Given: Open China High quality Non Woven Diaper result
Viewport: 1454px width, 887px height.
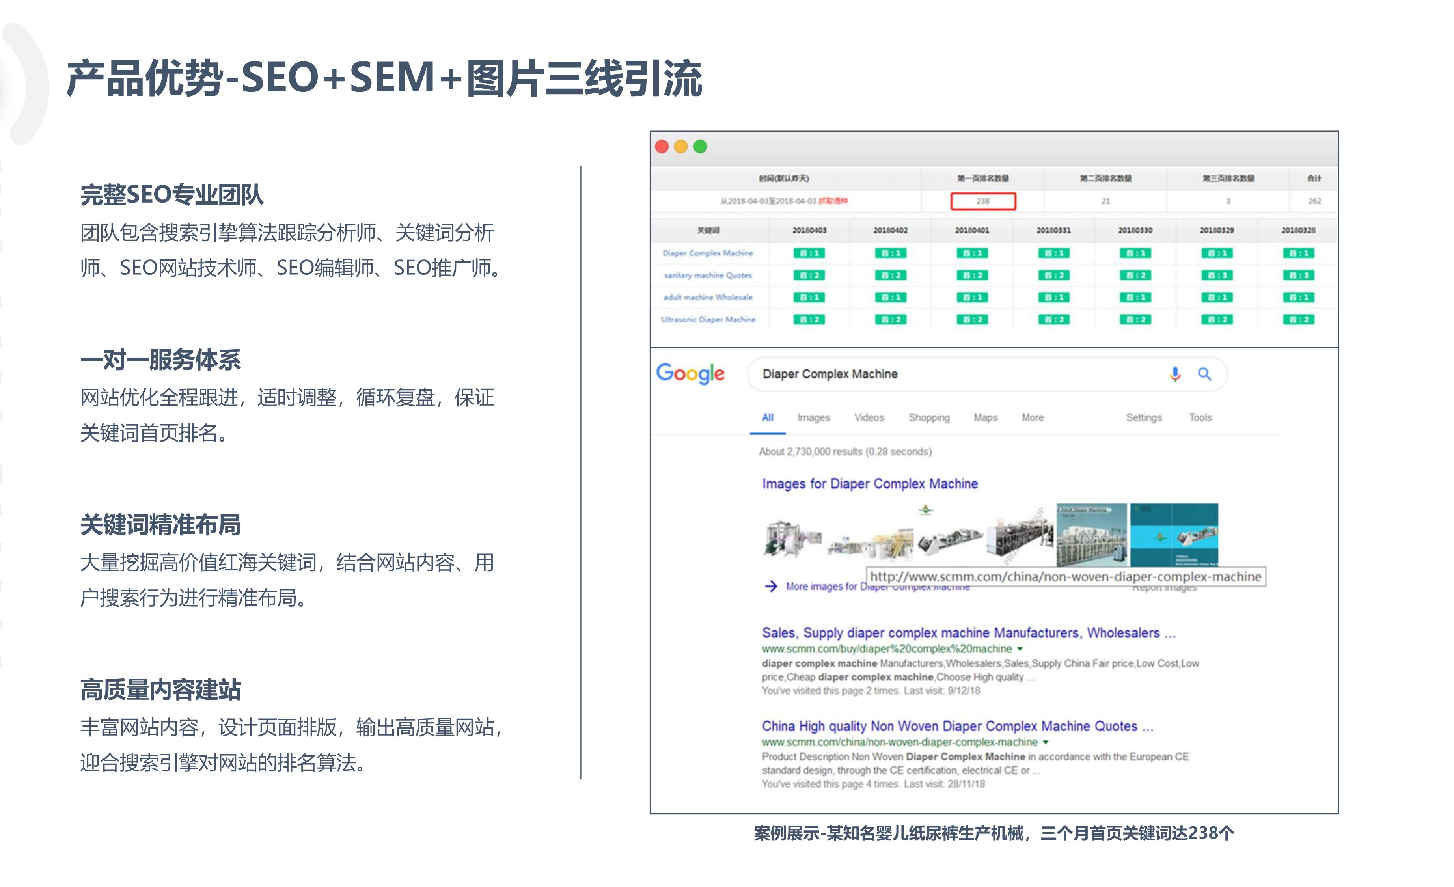Looking at the screenshot, I should click(957, 727).
